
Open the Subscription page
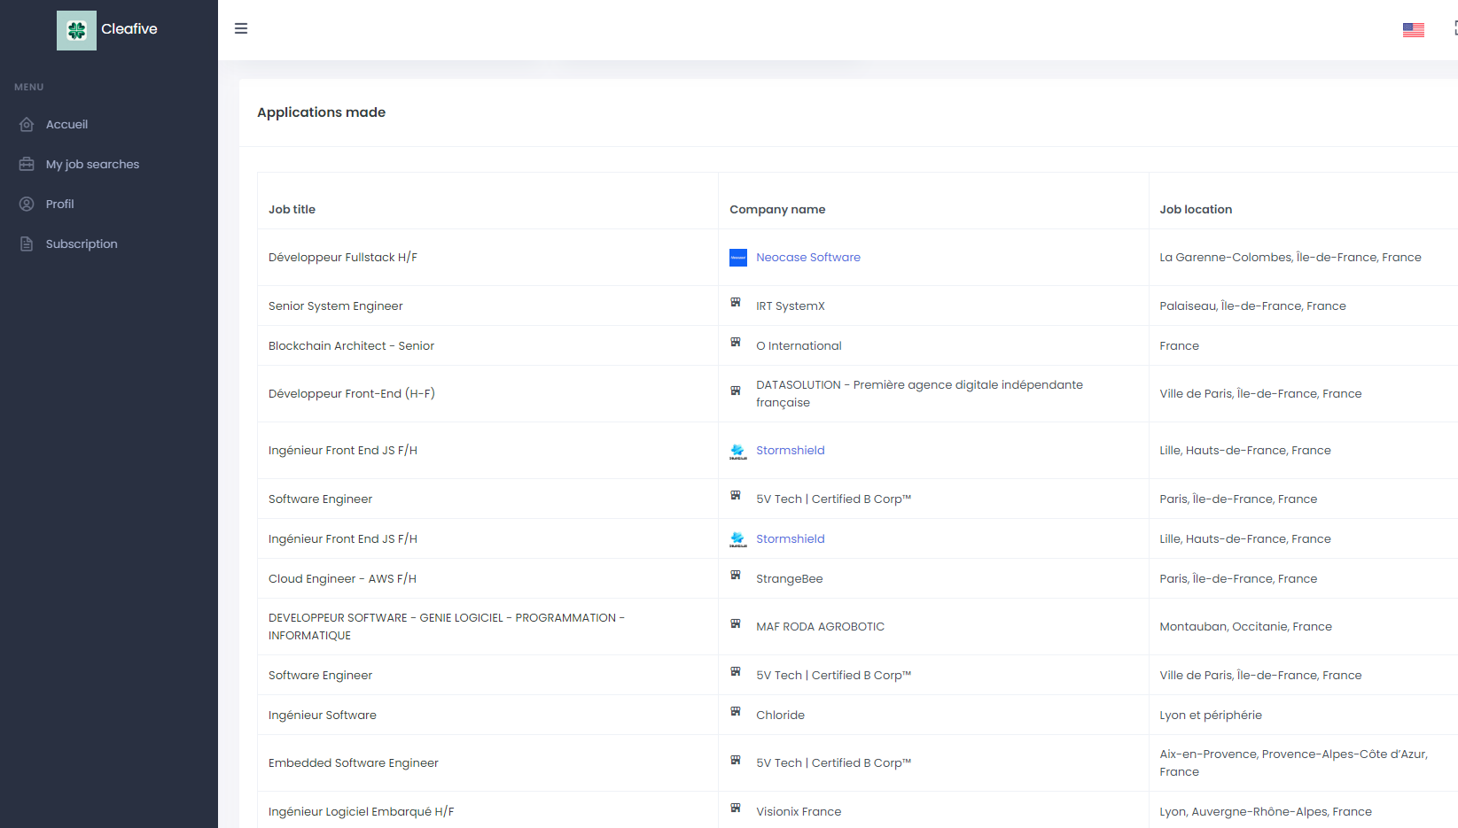82,244
